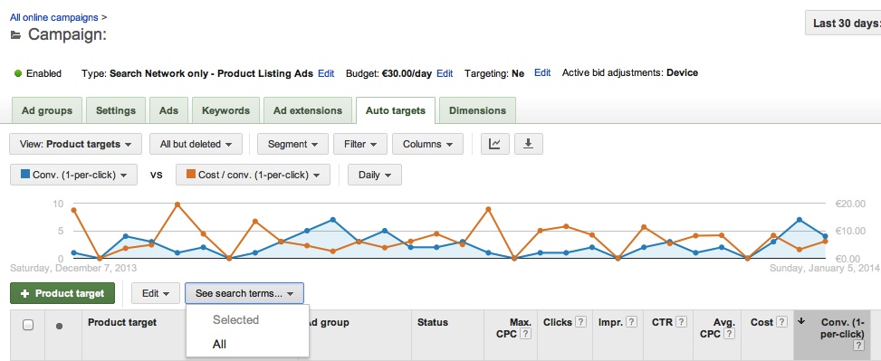Screen dimensions: 881x361
Task: Tick the select-all checkbox in table header
Action: (x=27, y=325)
